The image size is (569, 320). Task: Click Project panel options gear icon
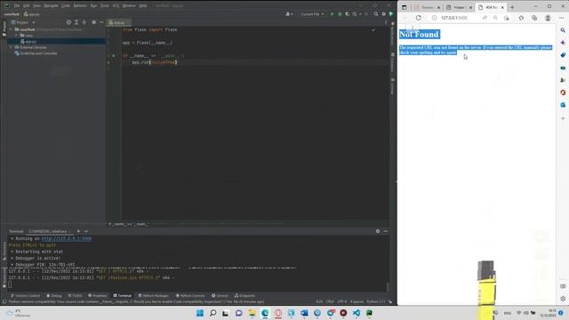coord(94,22)
